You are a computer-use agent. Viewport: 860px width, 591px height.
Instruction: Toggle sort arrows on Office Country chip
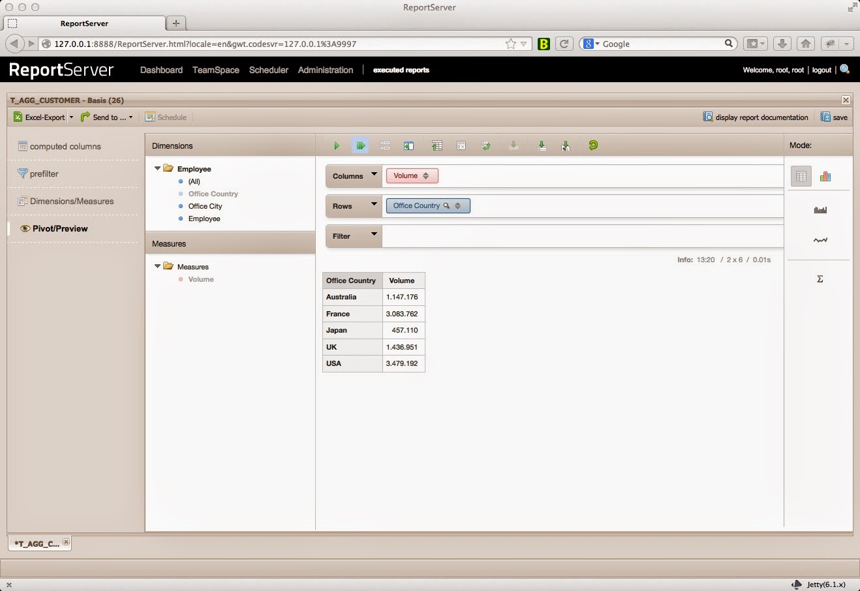[x=457, y=205]
